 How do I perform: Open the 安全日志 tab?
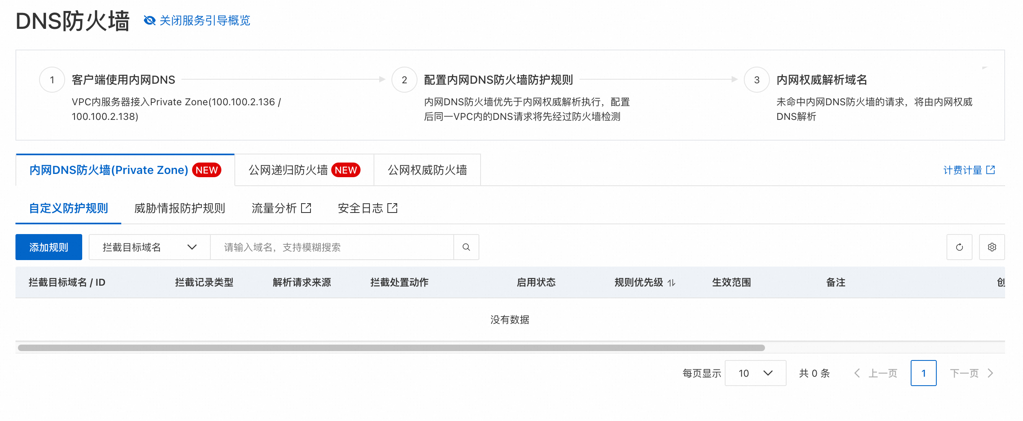368,208
